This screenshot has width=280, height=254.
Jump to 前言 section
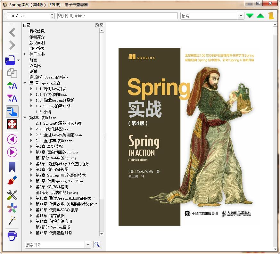tap(33, 60)
